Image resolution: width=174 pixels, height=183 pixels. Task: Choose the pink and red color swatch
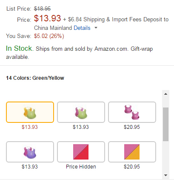pos(81,152)
